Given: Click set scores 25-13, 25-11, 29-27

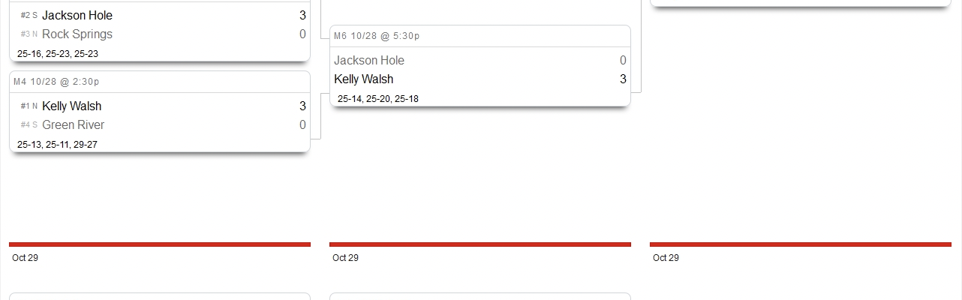Looking at the screenshot, I should coord(58,145).
